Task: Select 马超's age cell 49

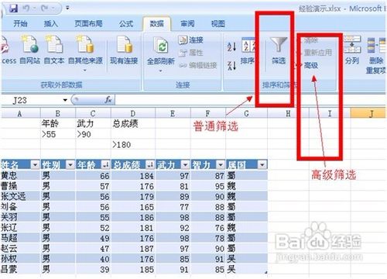Action: coord(93,238)
